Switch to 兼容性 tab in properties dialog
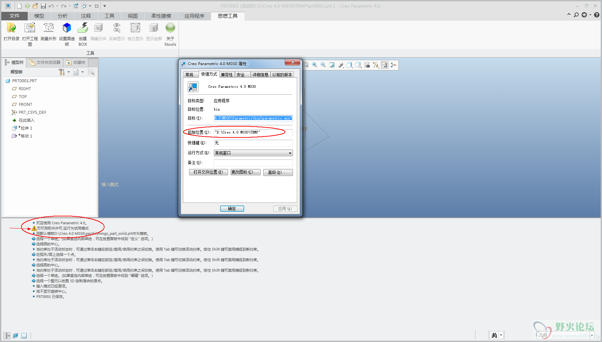The image size is (602, 342). (x=227, y=75)
